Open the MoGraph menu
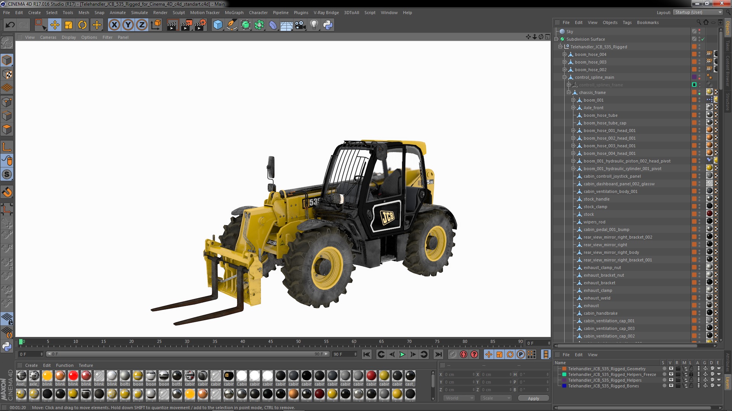The image size is (732, 411). coord(234,13)
